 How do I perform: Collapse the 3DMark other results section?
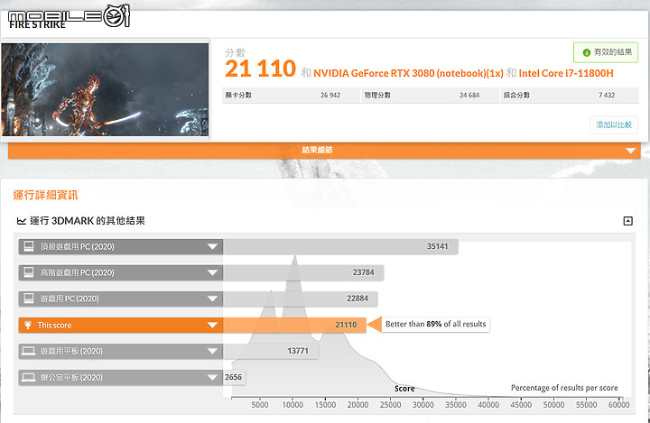[628, 221]
